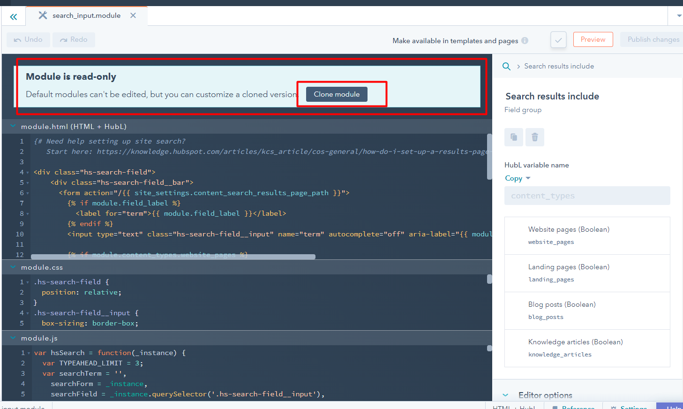
Task: Click the duplicate field group icon
Action: pyautogui.click(x=514, y=137)
